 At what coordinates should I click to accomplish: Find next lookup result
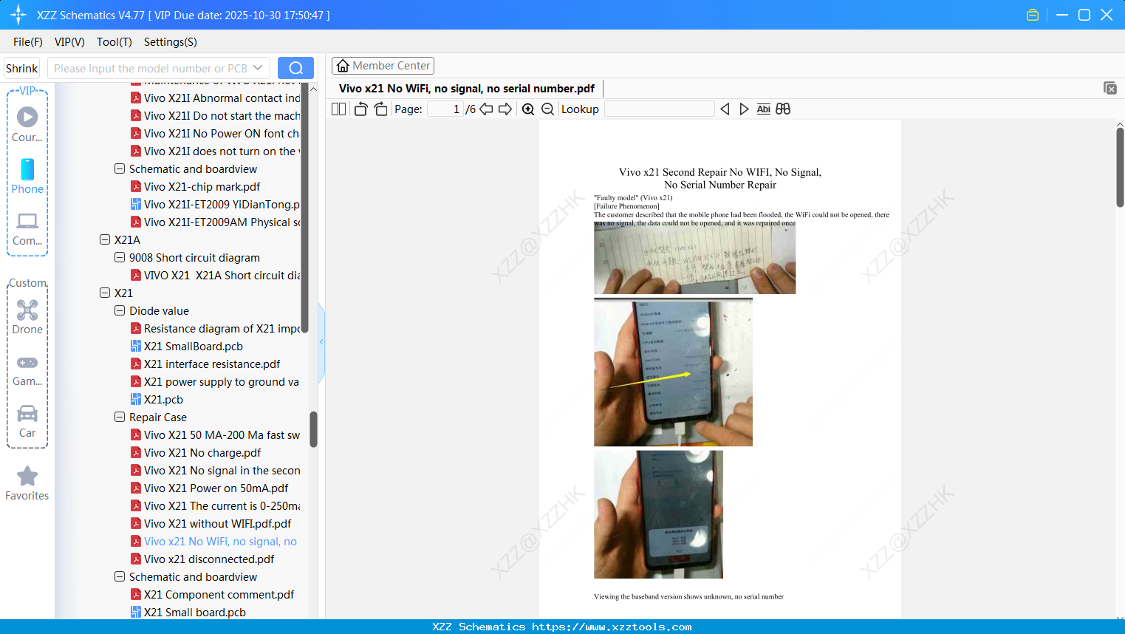pos(744,109)
